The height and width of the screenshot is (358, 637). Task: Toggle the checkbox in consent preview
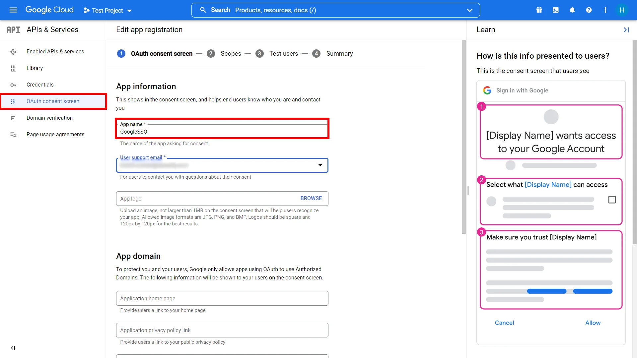point(612,200)
